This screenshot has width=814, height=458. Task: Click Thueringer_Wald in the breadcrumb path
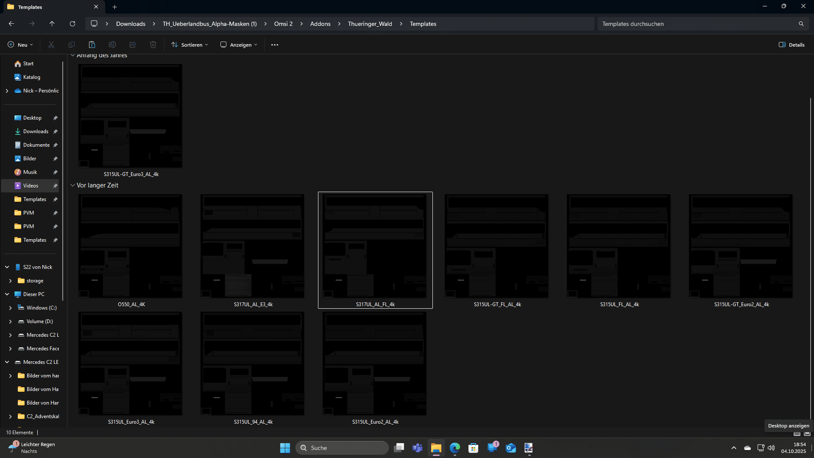tap(370, 24)
